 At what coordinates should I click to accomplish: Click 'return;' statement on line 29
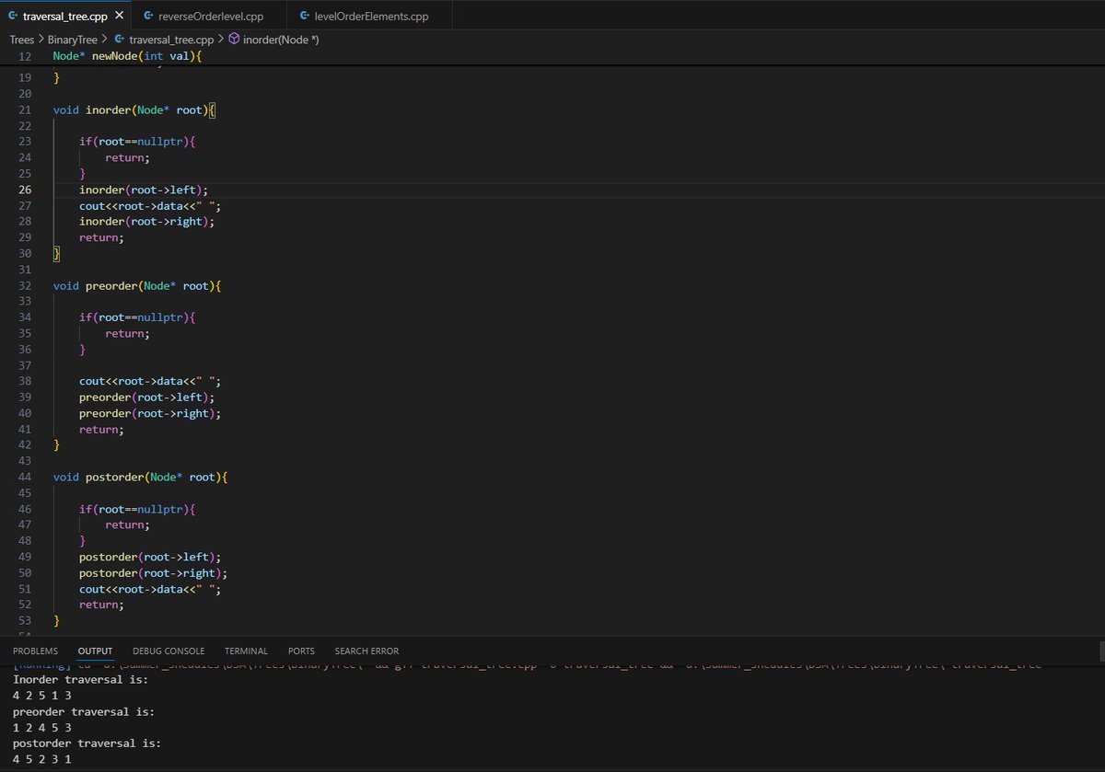click(x=101, y=237)
